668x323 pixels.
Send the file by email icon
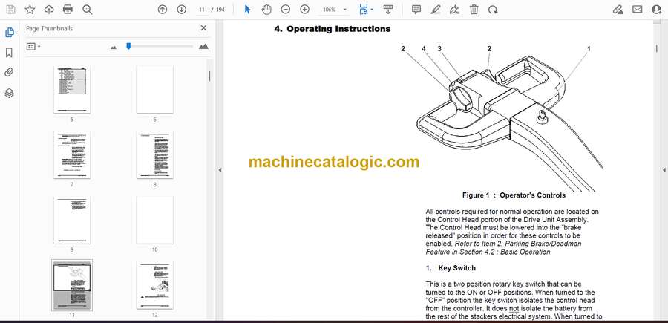[x=638, y=10]
